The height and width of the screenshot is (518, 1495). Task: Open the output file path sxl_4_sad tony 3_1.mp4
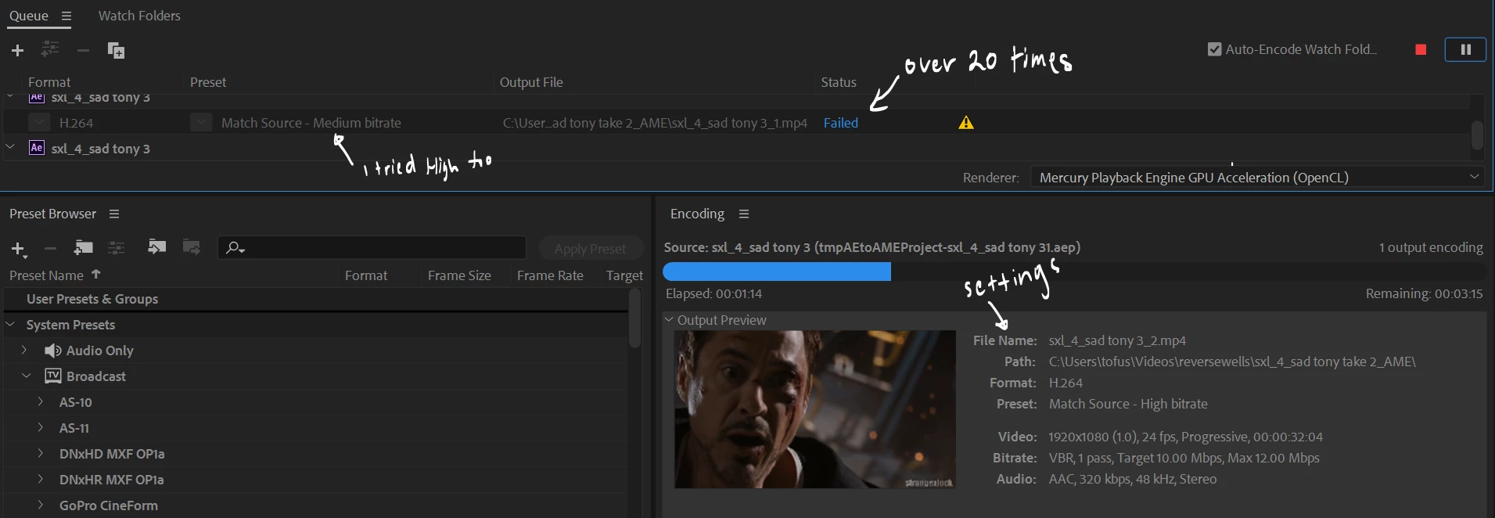[655, 123]
